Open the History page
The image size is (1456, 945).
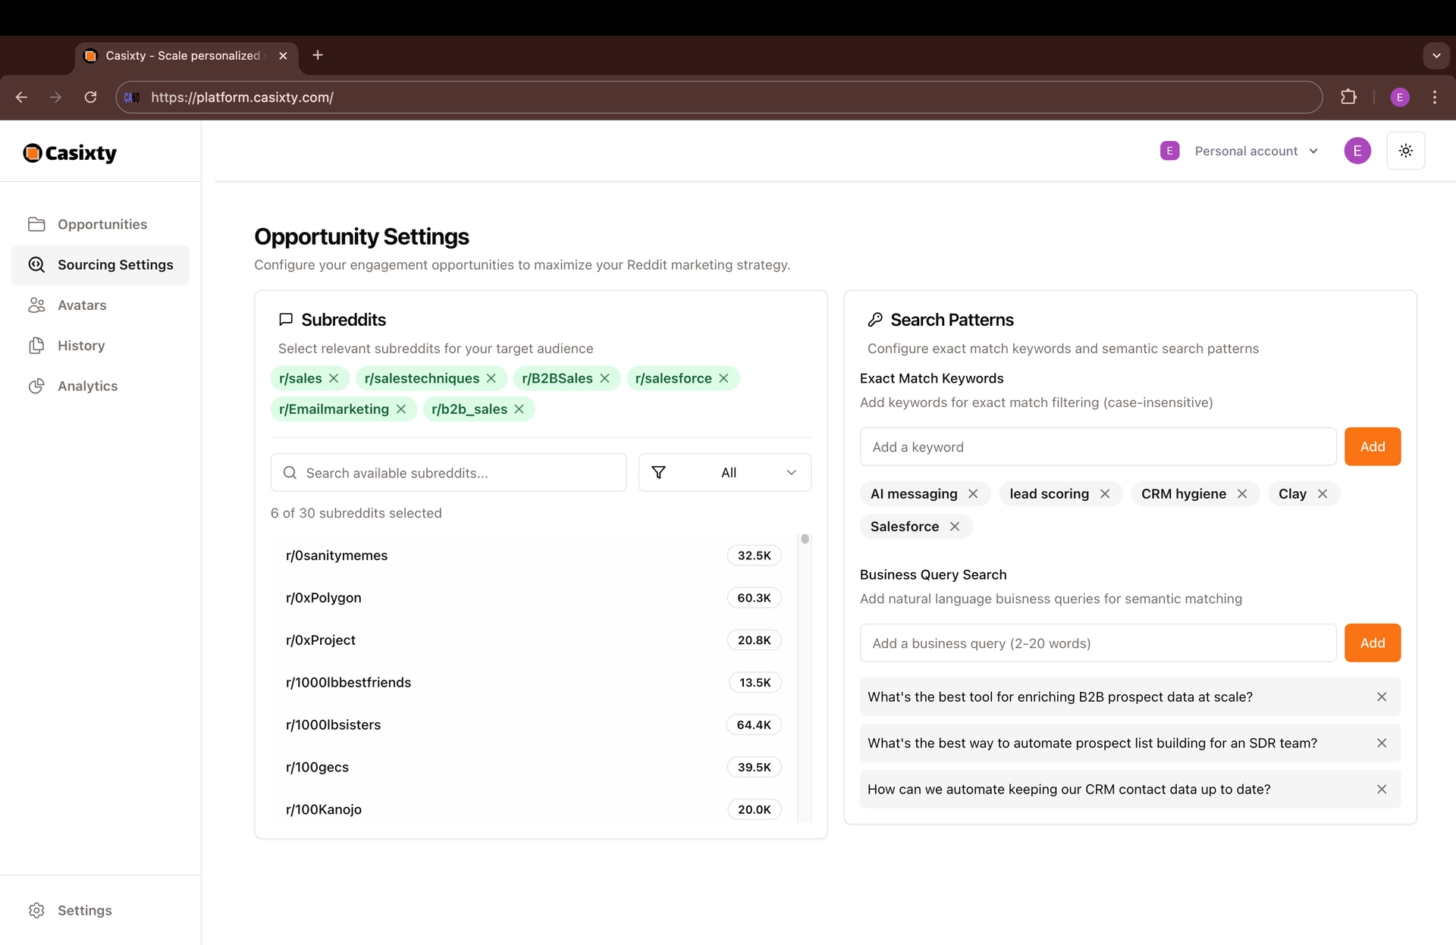click(101, 346)
